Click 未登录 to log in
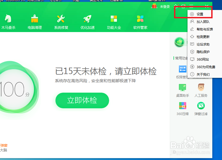This screenshot has height=160, width=222. [165, 6]
